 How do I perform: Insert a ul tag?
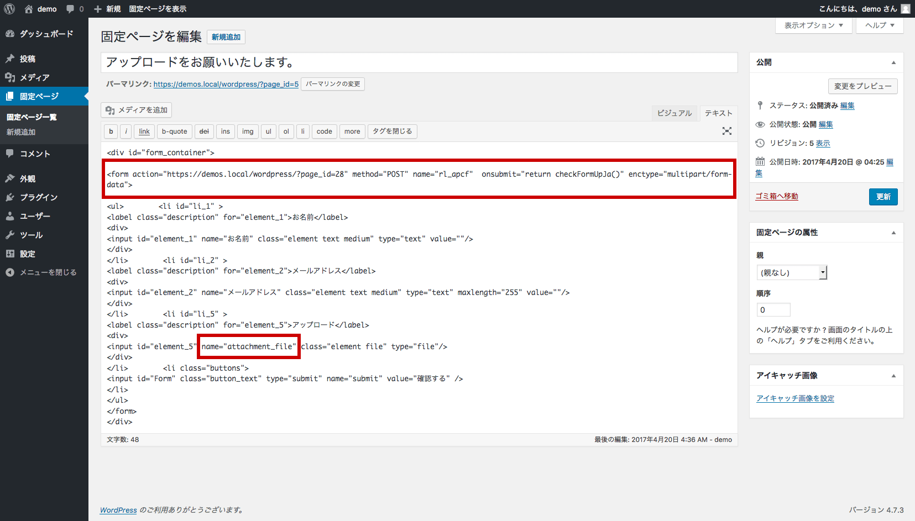pyautogui.click(x=268, y=131)
